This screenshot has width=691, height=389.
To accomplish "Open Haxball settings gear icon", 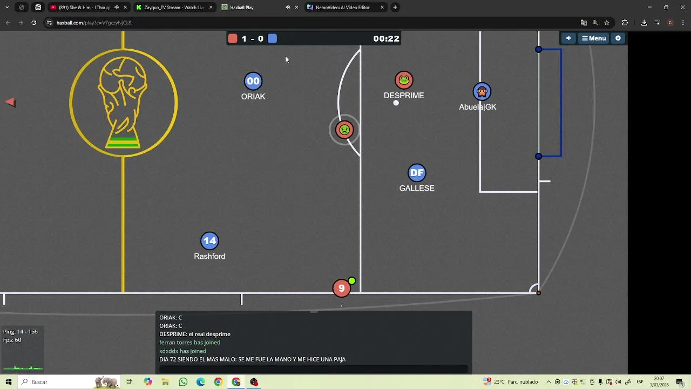I will coord(618,38).
